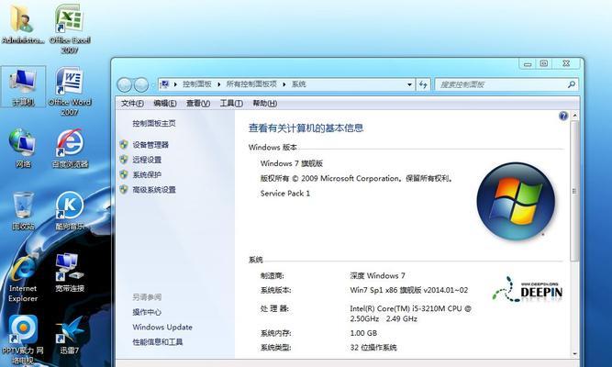The image size is (612, 367).
Task: Open the blue help question-mark icon
Action: (x=563, y=116)
